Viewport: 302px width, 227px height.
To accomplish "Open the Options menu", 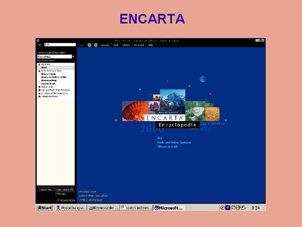I will click(126, 45).
